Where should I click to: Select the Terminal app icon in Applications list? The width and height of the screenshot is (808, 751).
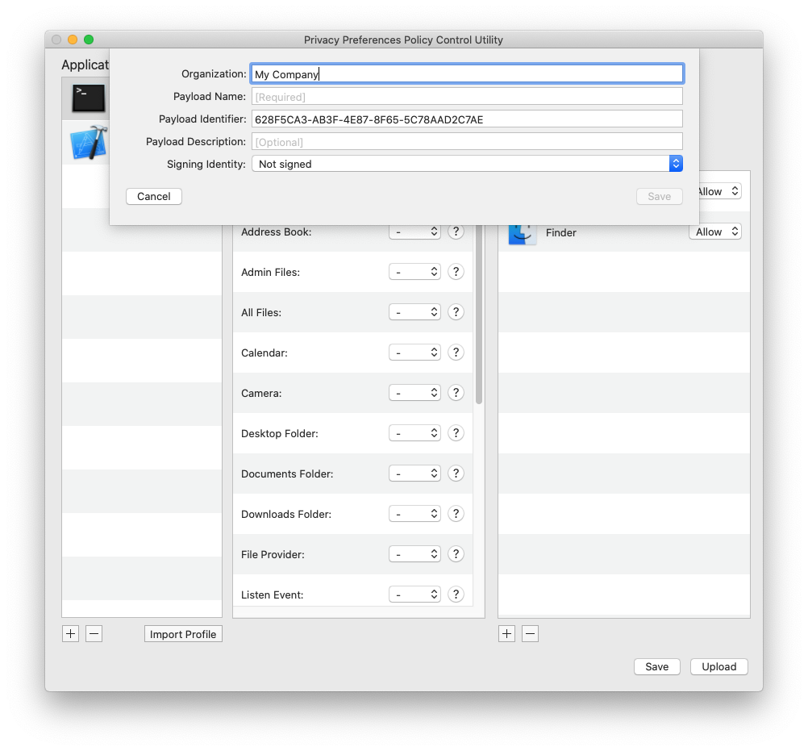click(x=89, y=98)
